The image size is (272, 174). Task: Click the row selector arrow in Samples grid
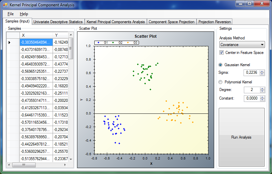click(9, 42)
